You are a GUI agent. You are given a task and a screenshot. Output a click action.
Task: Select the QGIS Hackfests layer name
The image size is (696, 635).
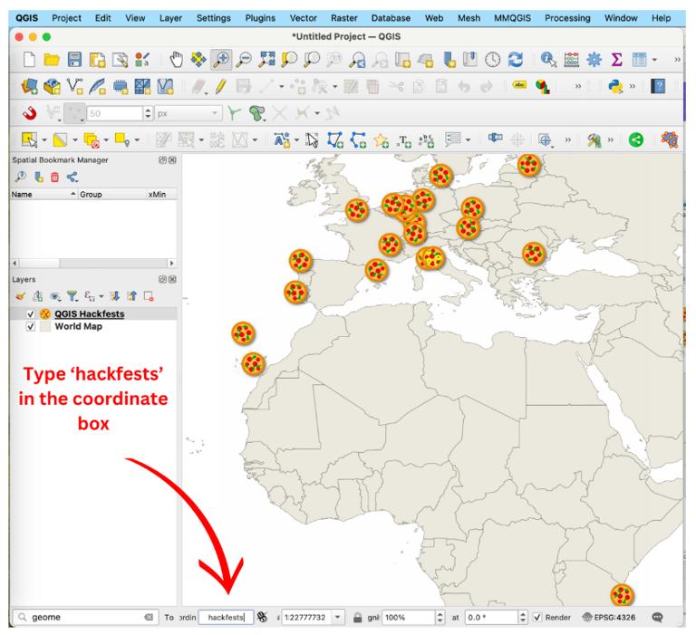[x=89, y=313]
